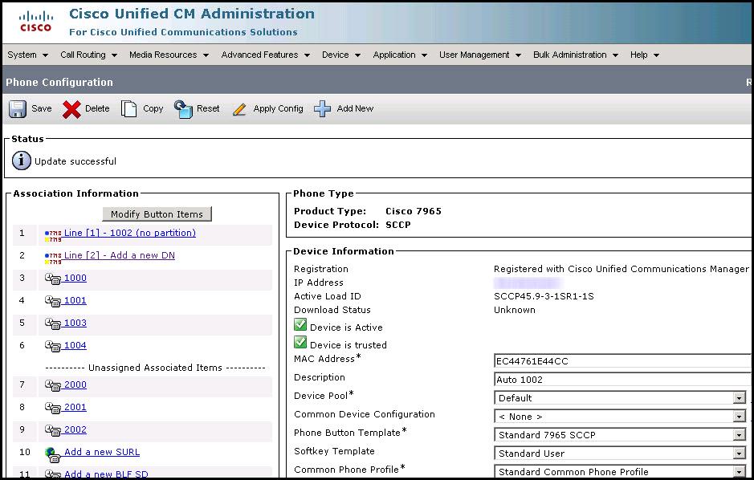The width and height of the screenshot is (754, 480).
Task: Open the Call Routing menu
Action: pyautogui.click(x=88, y=55)
